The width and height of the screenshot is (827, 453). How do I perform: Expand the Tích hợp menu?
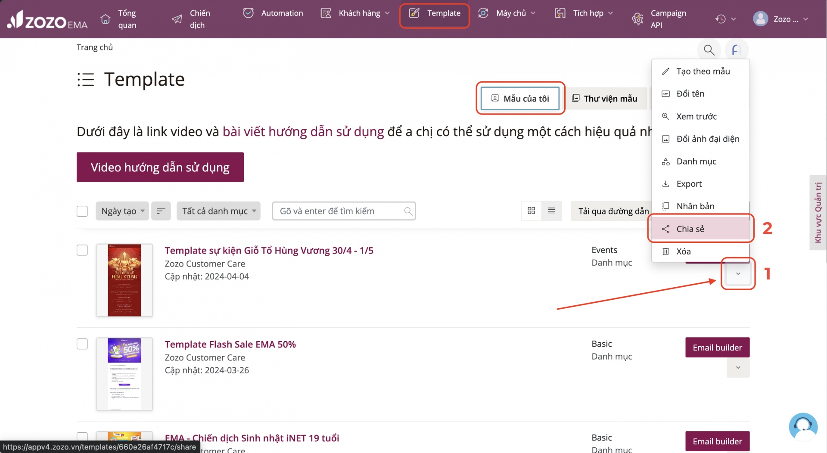coord(610,13)
